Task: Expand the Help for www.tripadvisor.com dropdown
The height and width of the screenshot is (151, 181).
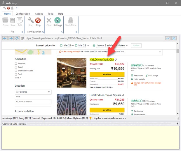Action: (109, 118)
